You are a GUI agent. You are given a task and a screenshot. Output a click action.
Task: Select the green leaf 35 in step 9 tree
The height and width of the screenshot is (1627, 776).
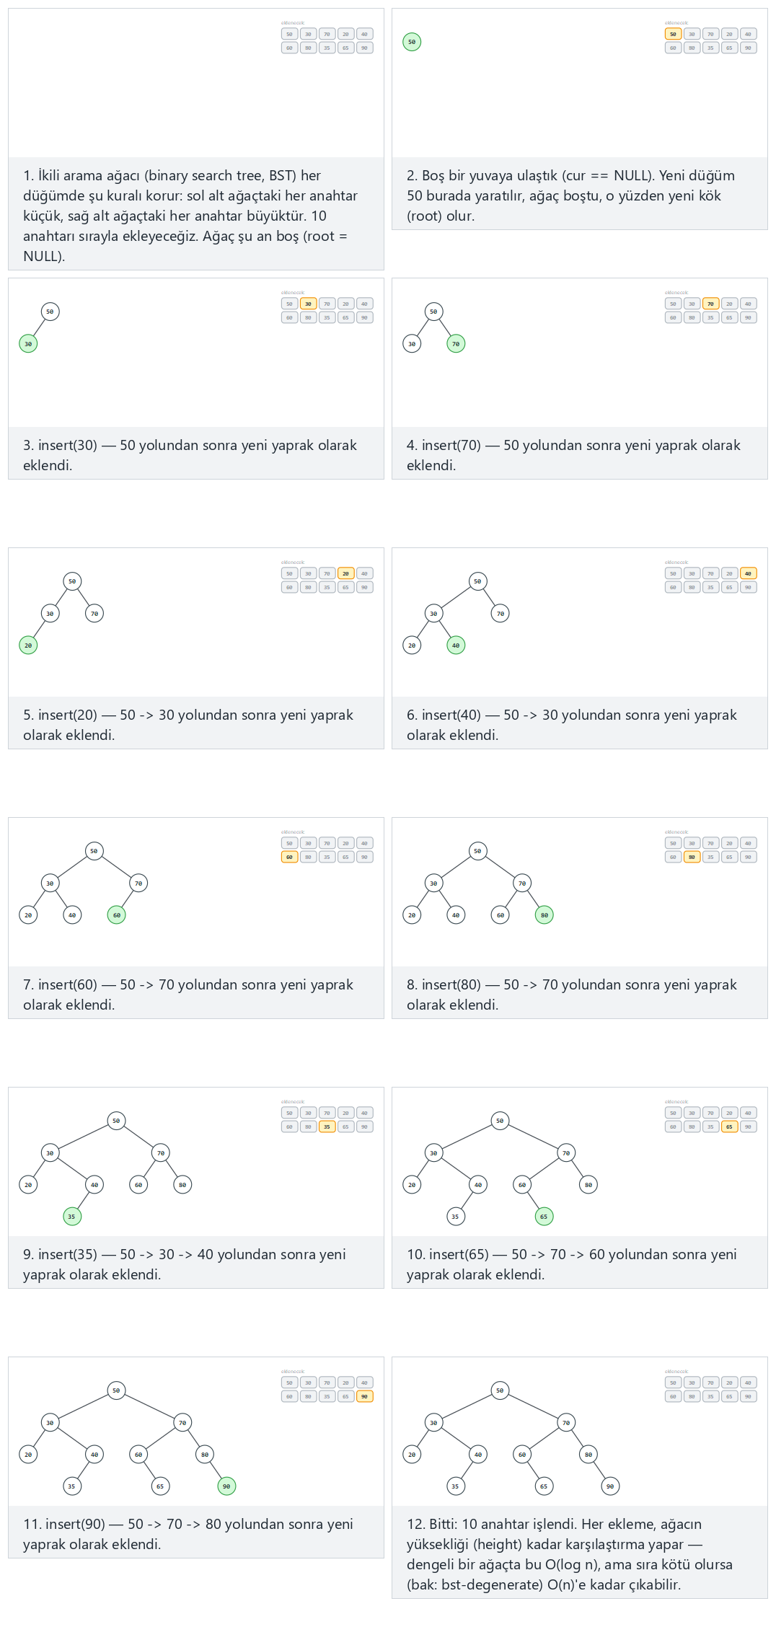point(71,1217)
